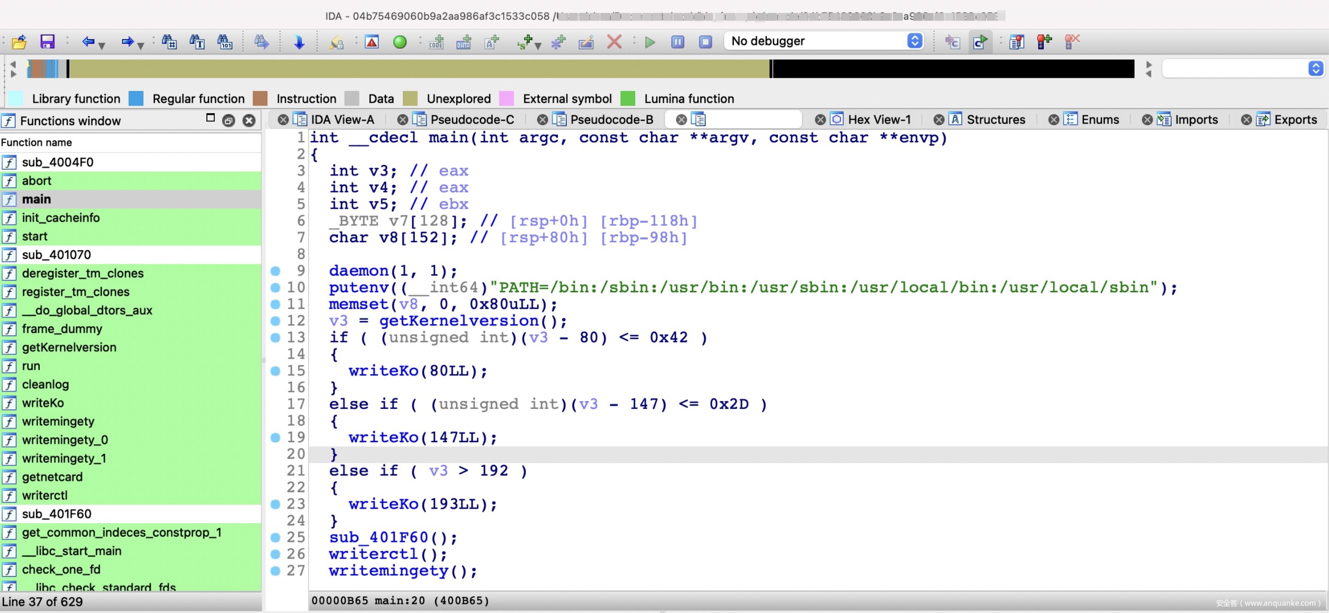The height and width of the screenshot is (613, 1329).
Task: Click the pause process icon
Action: pos(678,42)
